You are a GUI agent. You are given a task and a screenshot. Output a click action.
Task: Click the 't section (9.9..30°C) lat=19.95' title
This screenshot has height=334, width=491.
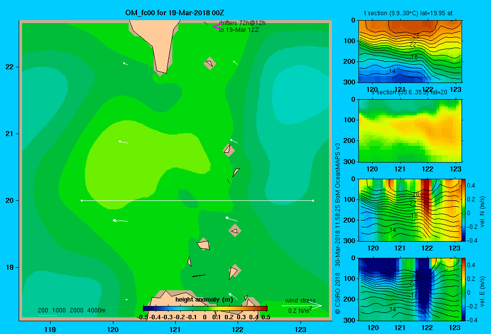[408, 13]
